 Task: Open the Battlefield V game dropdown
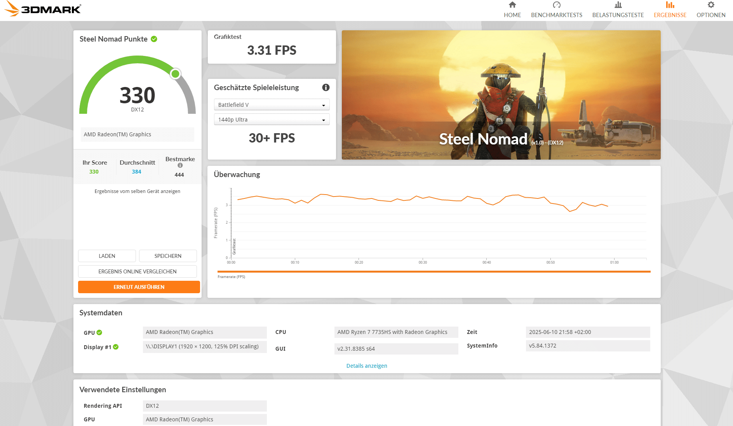(x=272, y=105)
